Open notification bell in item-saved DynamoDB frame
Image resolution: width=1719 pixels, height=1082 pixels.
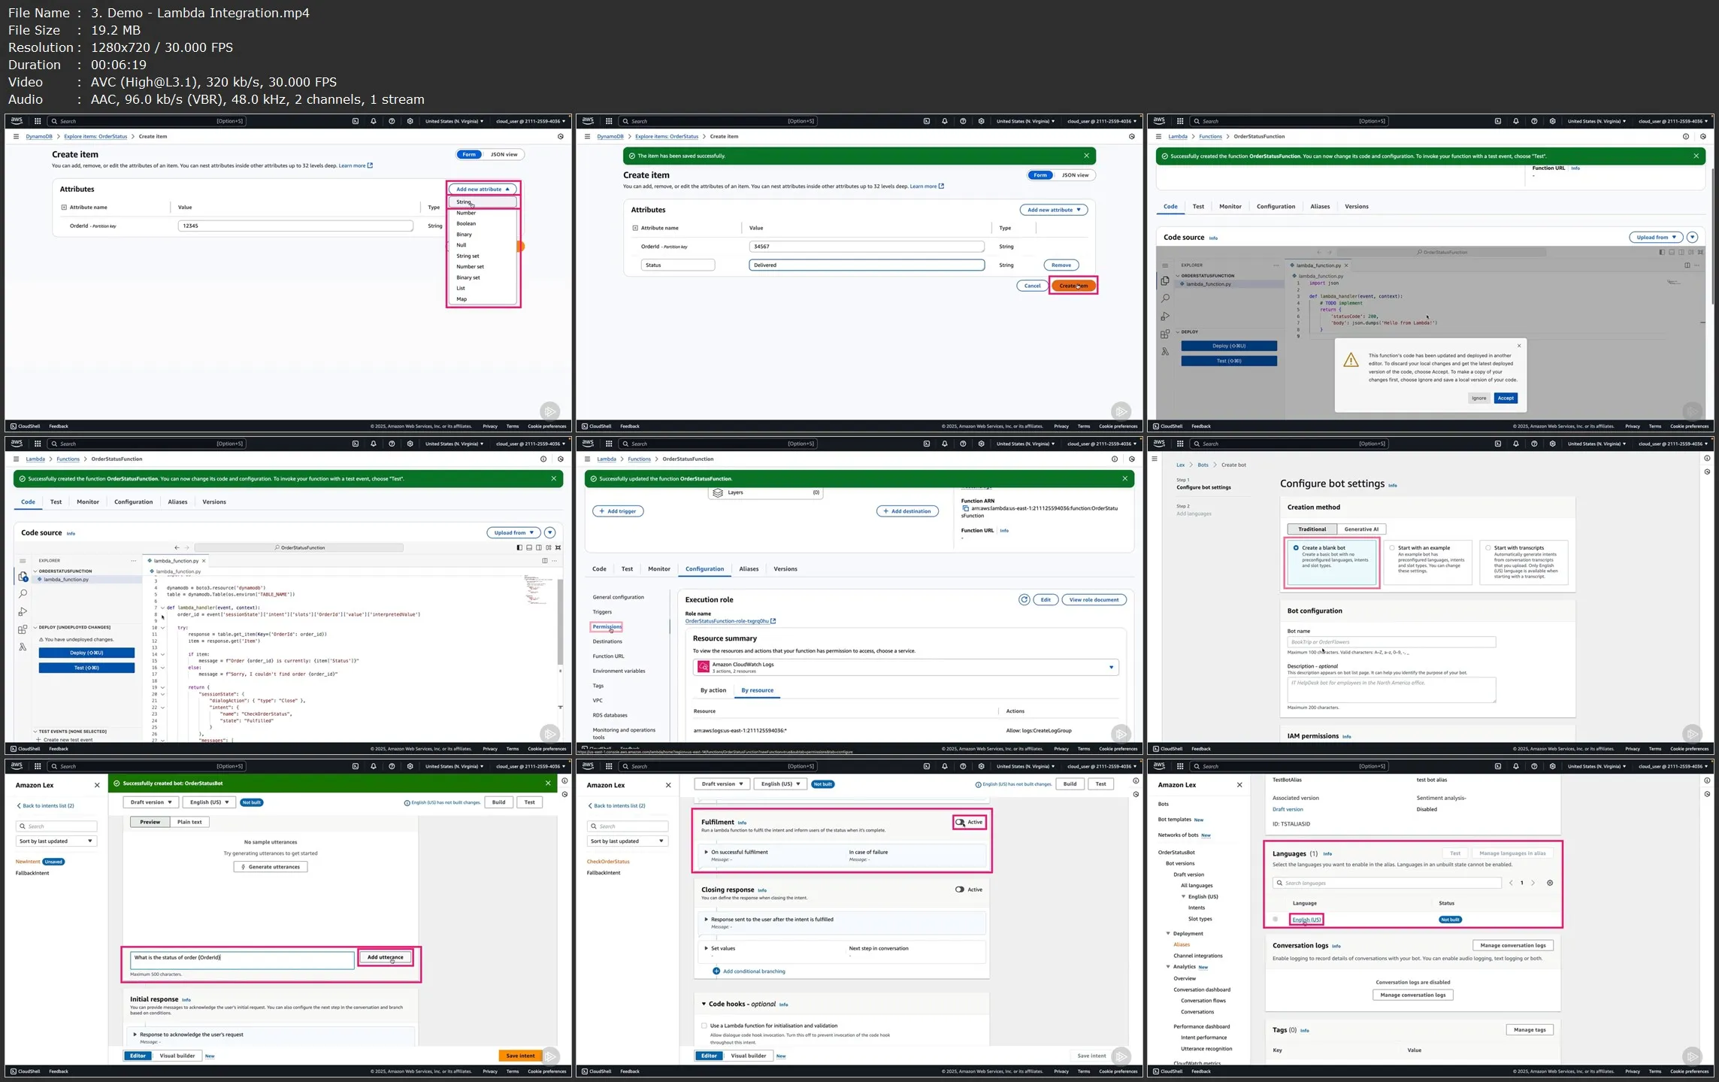point(945,121)
